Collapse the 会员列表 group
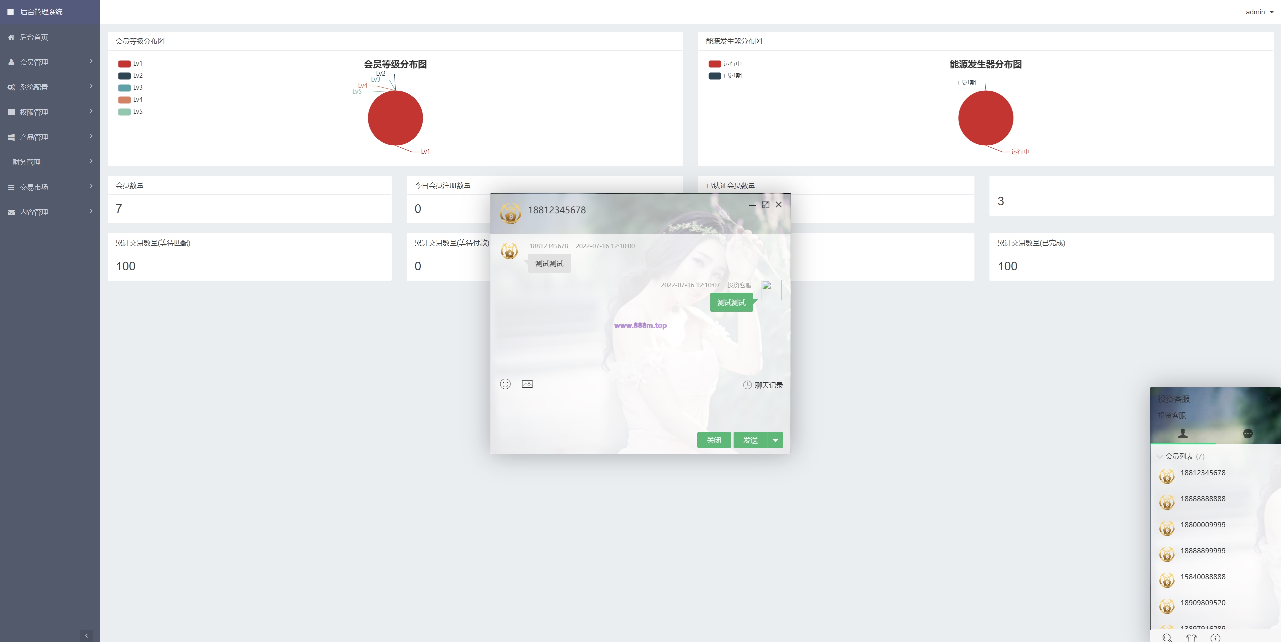 pos(1182,456)
